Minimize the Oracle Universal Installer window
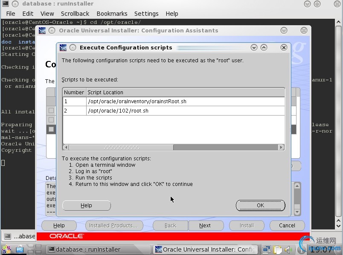Screen dimensions: 343x255 284,30
